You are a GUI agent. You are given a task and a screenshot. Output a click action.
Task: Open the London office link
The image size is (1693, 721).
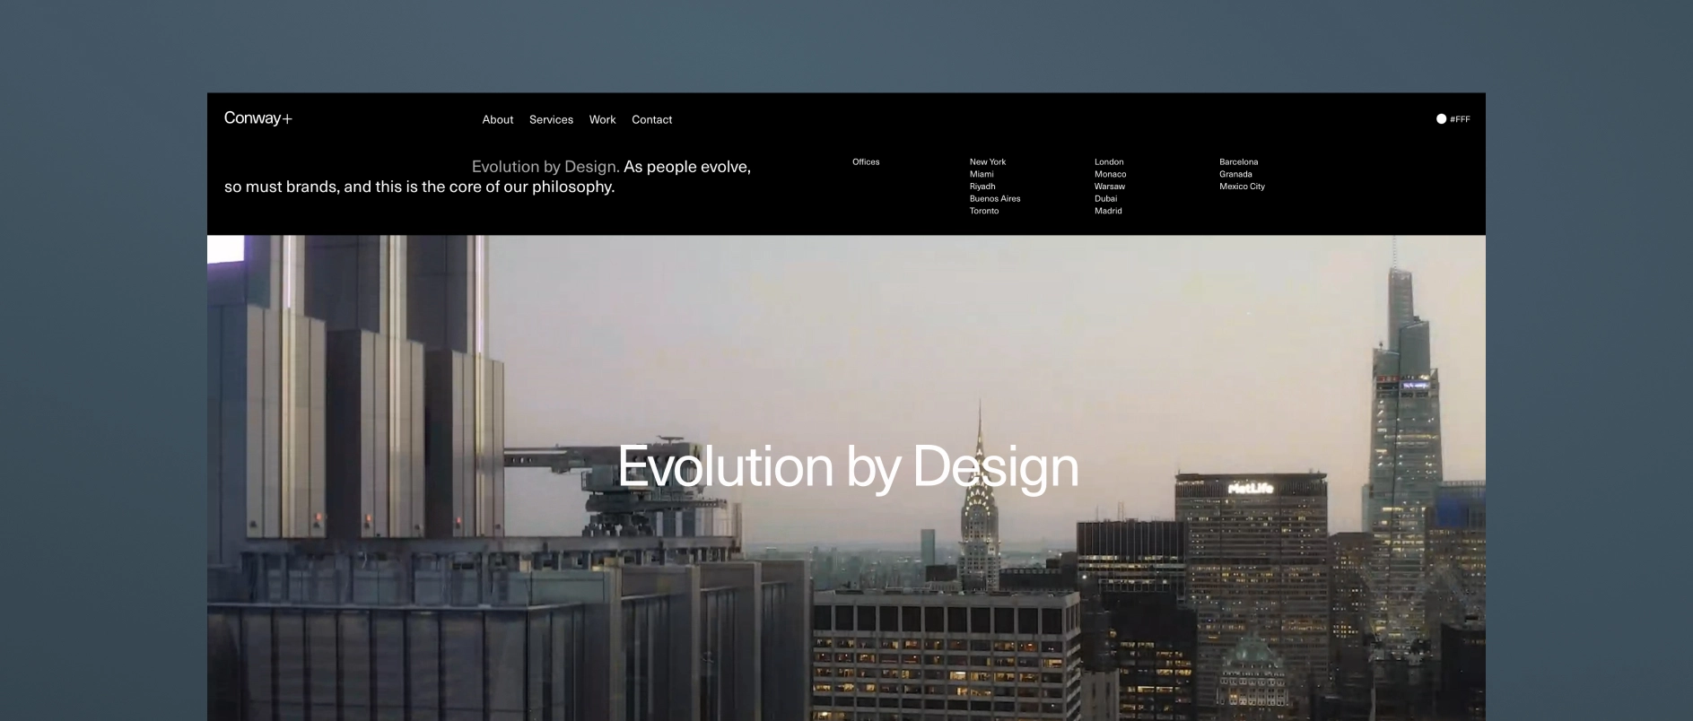[x=1109, y=162]
